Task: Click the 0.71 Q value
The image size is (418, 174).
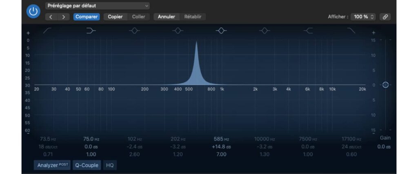Action: pyautogui.click(x=47, y=154)
